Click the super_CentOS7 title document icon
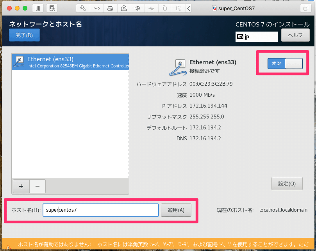 (214, 8)
